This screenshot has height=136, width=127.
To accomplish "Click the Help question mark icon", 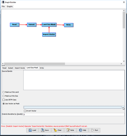I will tap(80, 130).
